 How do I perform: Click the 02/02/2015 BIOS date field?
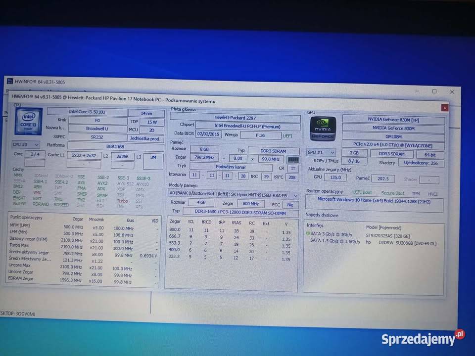point(208,133)
